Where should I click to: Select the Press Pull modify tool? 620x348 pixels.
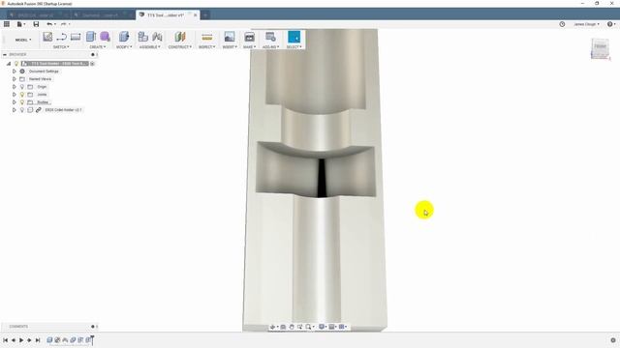pos(124,37)
